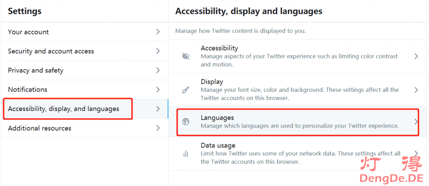
Task: Expand the Your account chevron arrow
Action: (158, 32)
